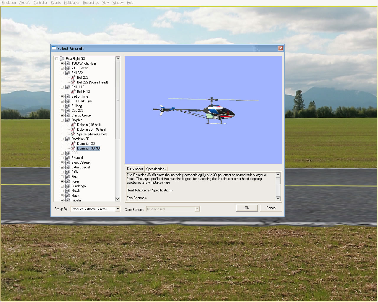Select the Hawk tree item label
Image resolution: width=378 pixels, height=302 pixels.
[x=75, y=191]
